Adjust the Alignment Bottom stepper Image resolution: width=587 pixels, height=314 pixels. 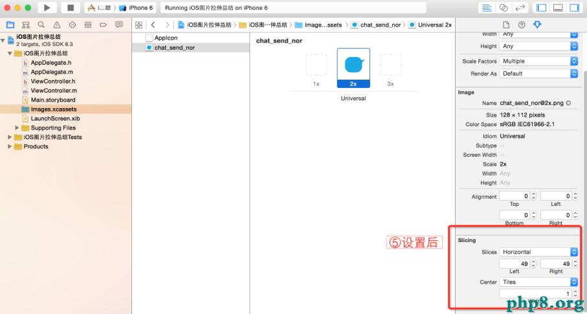coord(534,215)
